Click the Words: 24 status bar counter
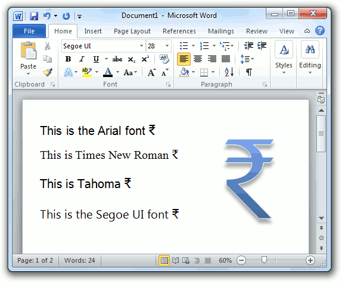Viewport: 342px width, 283px height. click(x=79, y=260)
